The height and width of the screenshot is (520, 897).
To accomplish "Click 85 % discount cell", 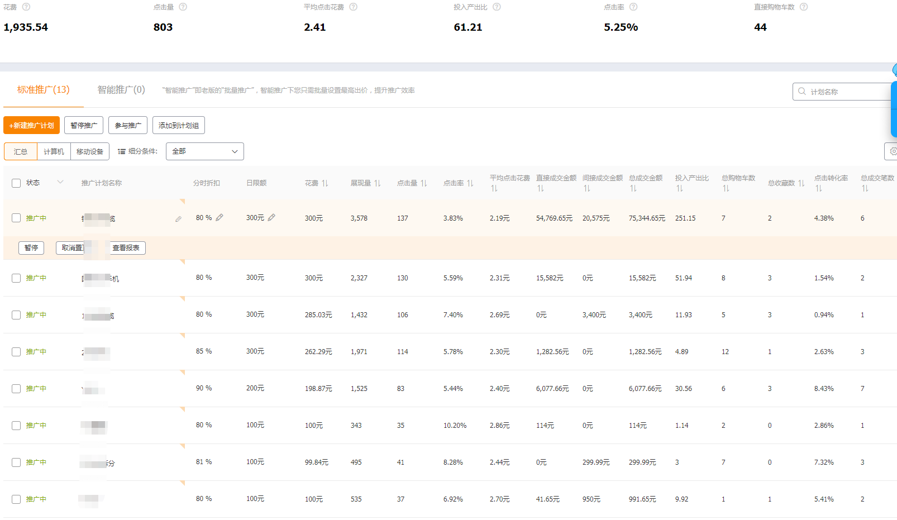I will click(204, 351).
